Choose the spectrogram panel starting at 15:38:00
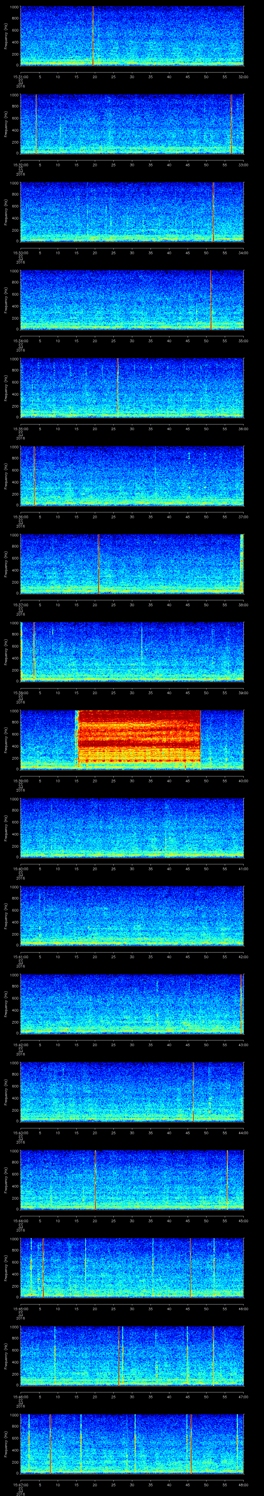This screenshot has height=1496, width=264. 132,652
